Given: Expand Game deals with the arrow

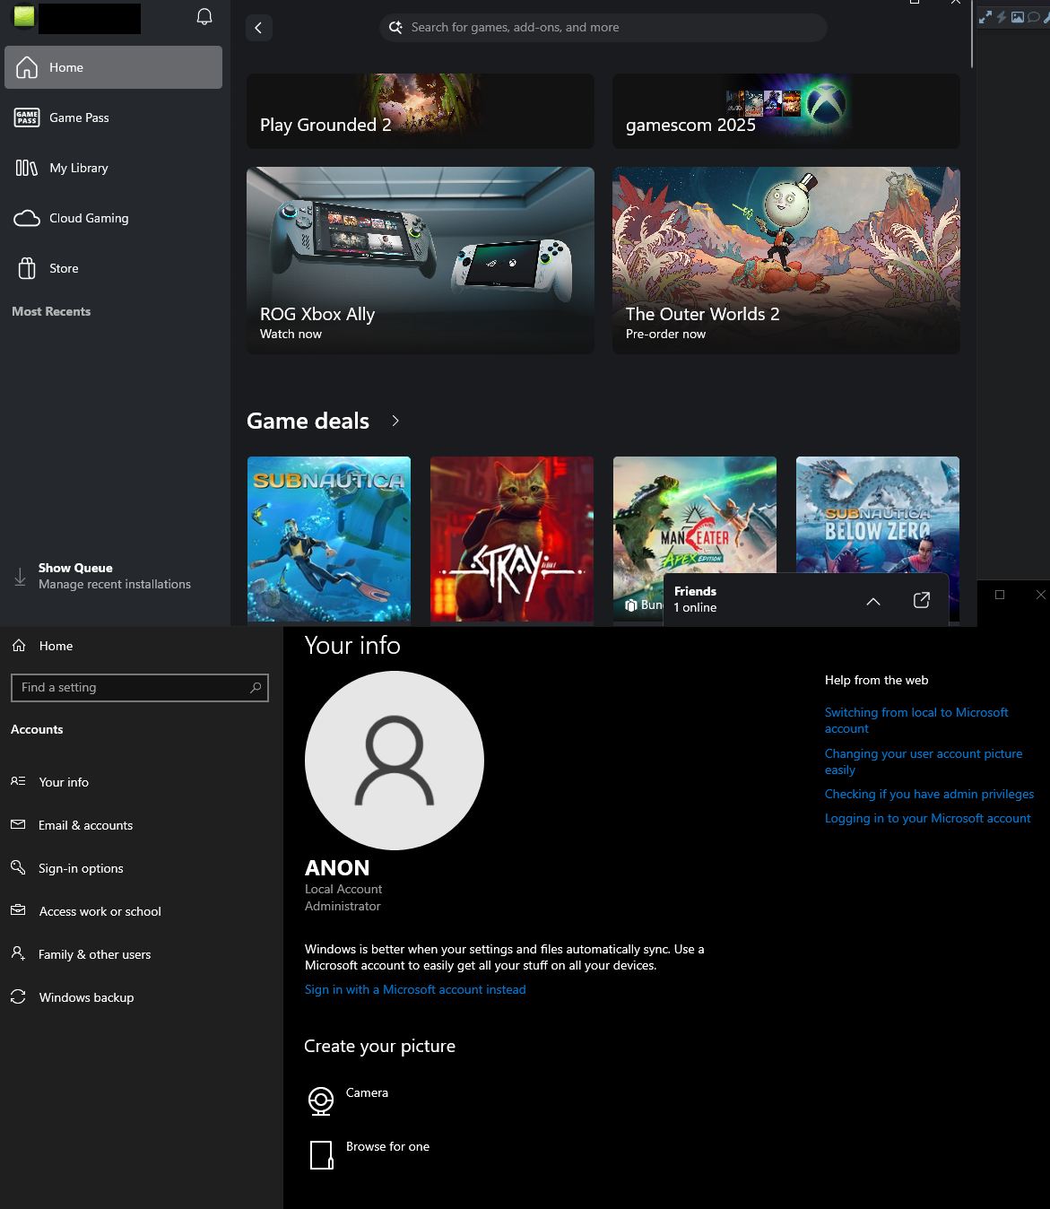Looking at the screenshot, I should tap(395, 421).
